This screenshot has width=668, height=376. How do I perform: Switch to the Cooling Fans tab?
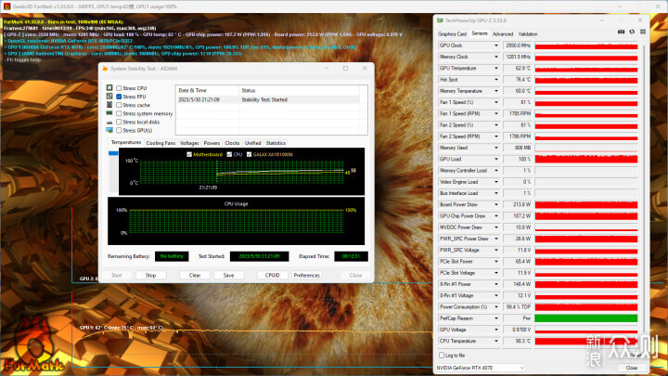click(x=161, y=143)
